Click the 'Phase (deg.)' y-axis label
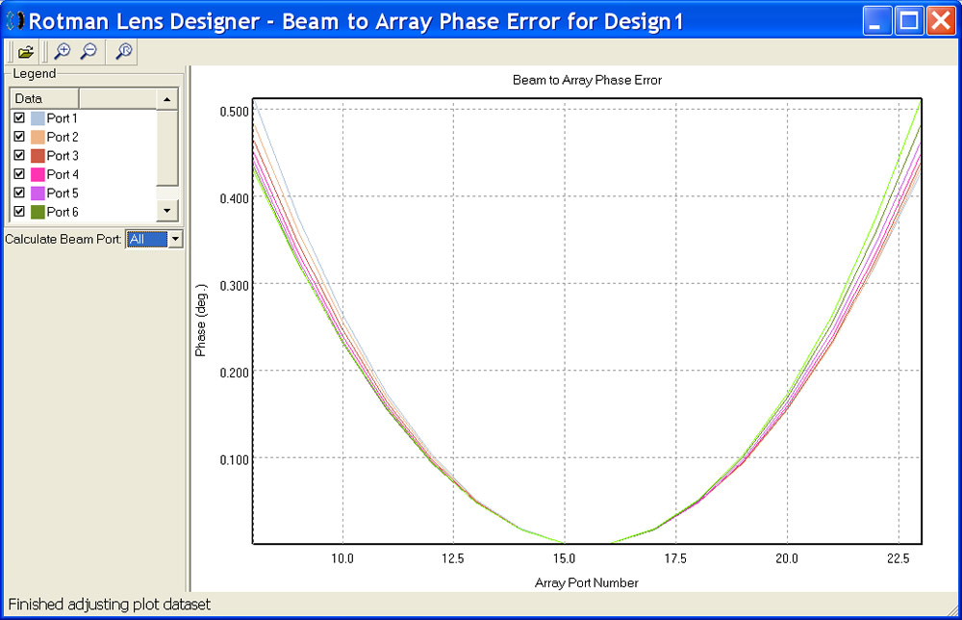The height and width of the screenshot is (620, 962). pos(201,320)
